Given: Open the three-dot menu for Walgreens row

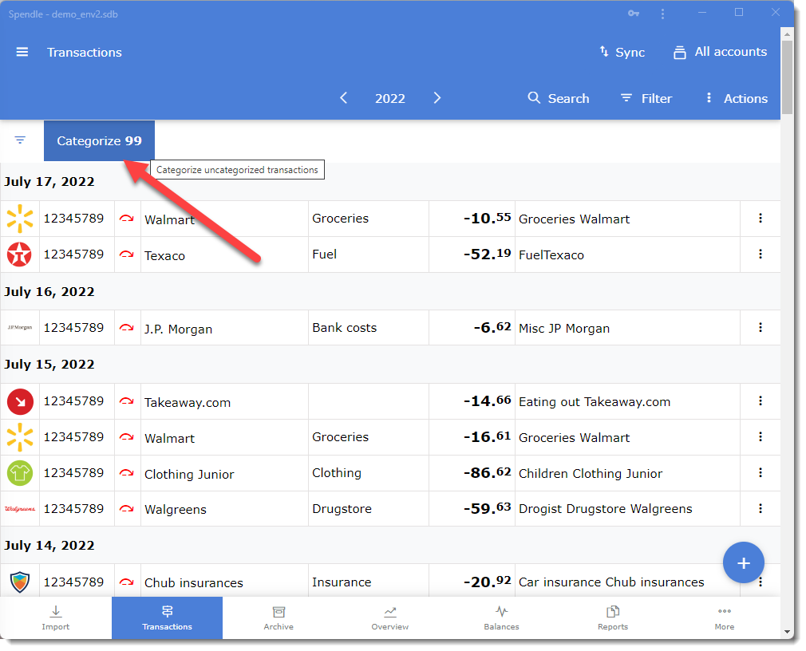Looking at the screenshot, I should (761, 509).
